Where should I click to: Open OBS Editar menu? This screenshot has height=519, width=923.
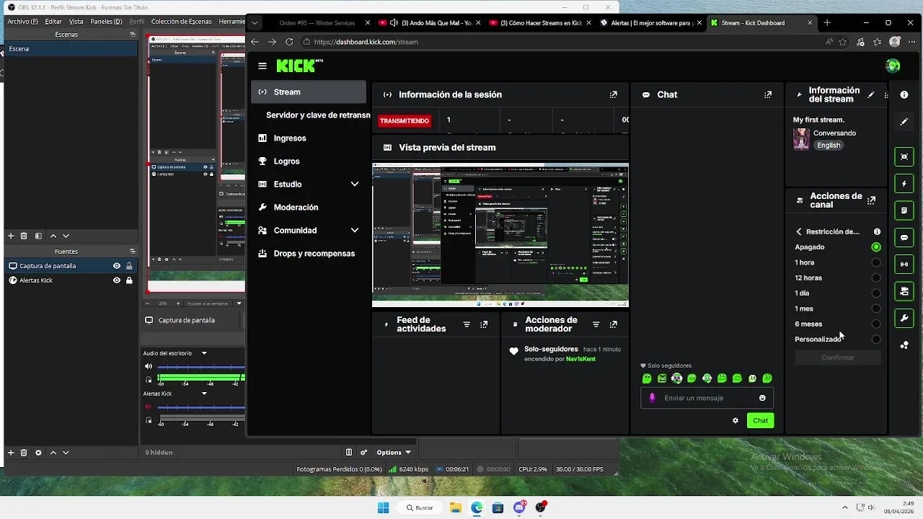point(53,22)
